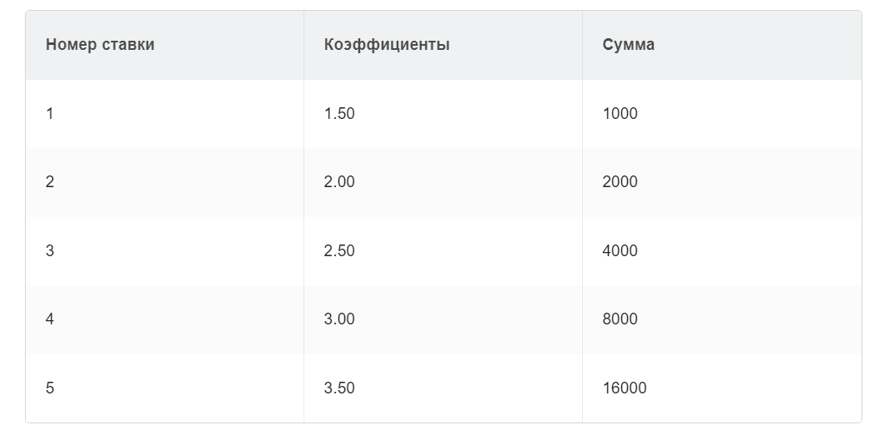Select the 8000 sum cell
Screen dimensions: 884x435
(620, 319)
